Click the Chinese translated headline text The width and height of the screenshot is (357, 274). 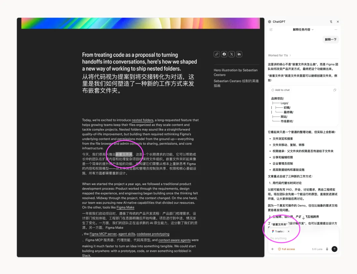coord(138,84)
